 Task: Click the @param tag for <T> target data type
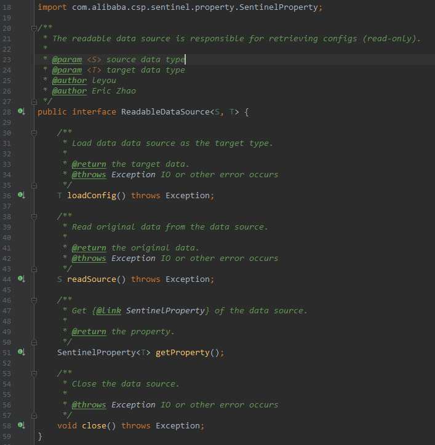pyautogui.click(x=67, y=70)
